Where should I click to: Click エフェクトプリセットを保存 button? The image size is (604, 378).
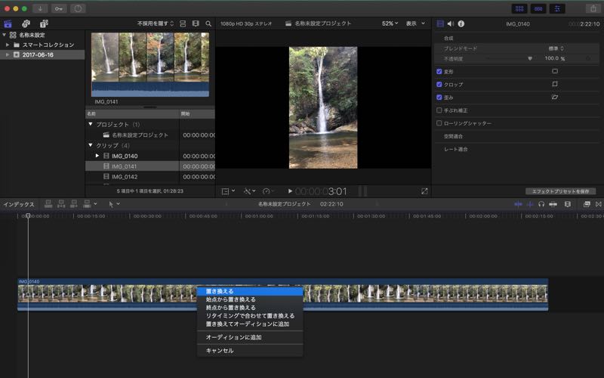click(560, 191)
